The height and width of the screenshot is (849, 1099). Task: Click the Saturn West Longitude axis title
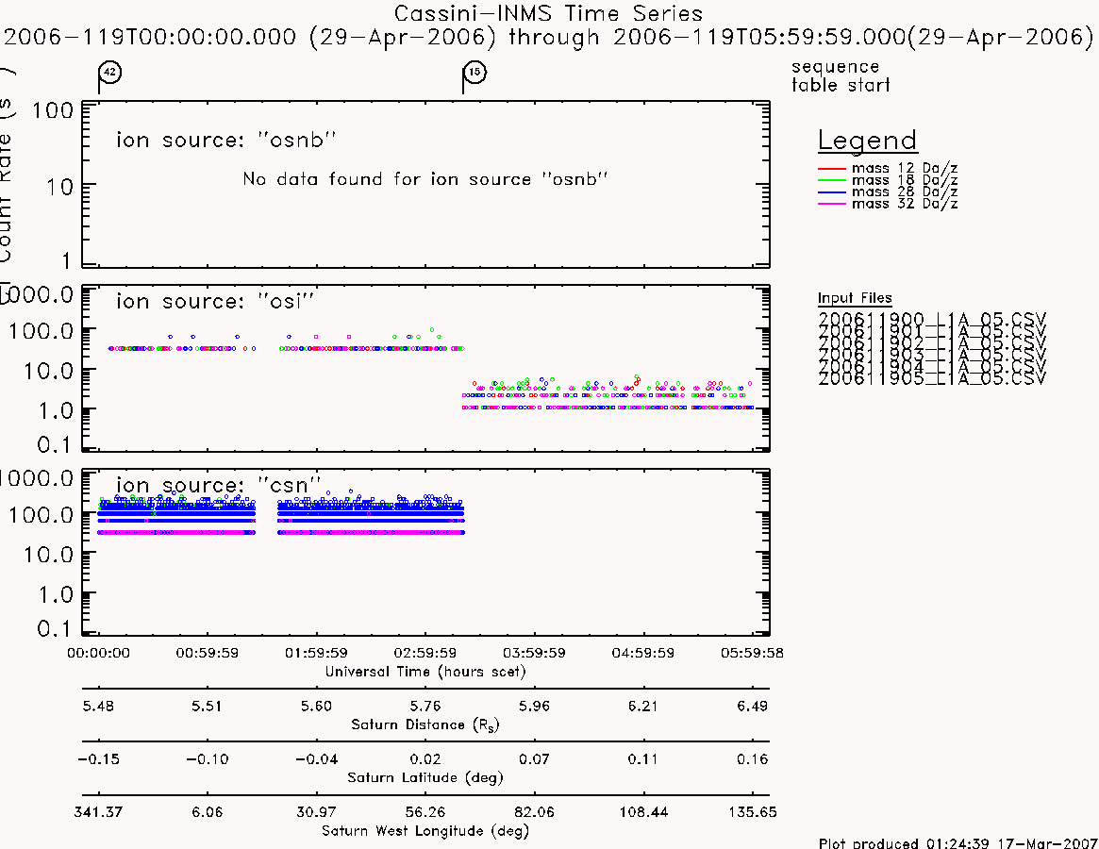pyautogui.click(x=425, y=831)
